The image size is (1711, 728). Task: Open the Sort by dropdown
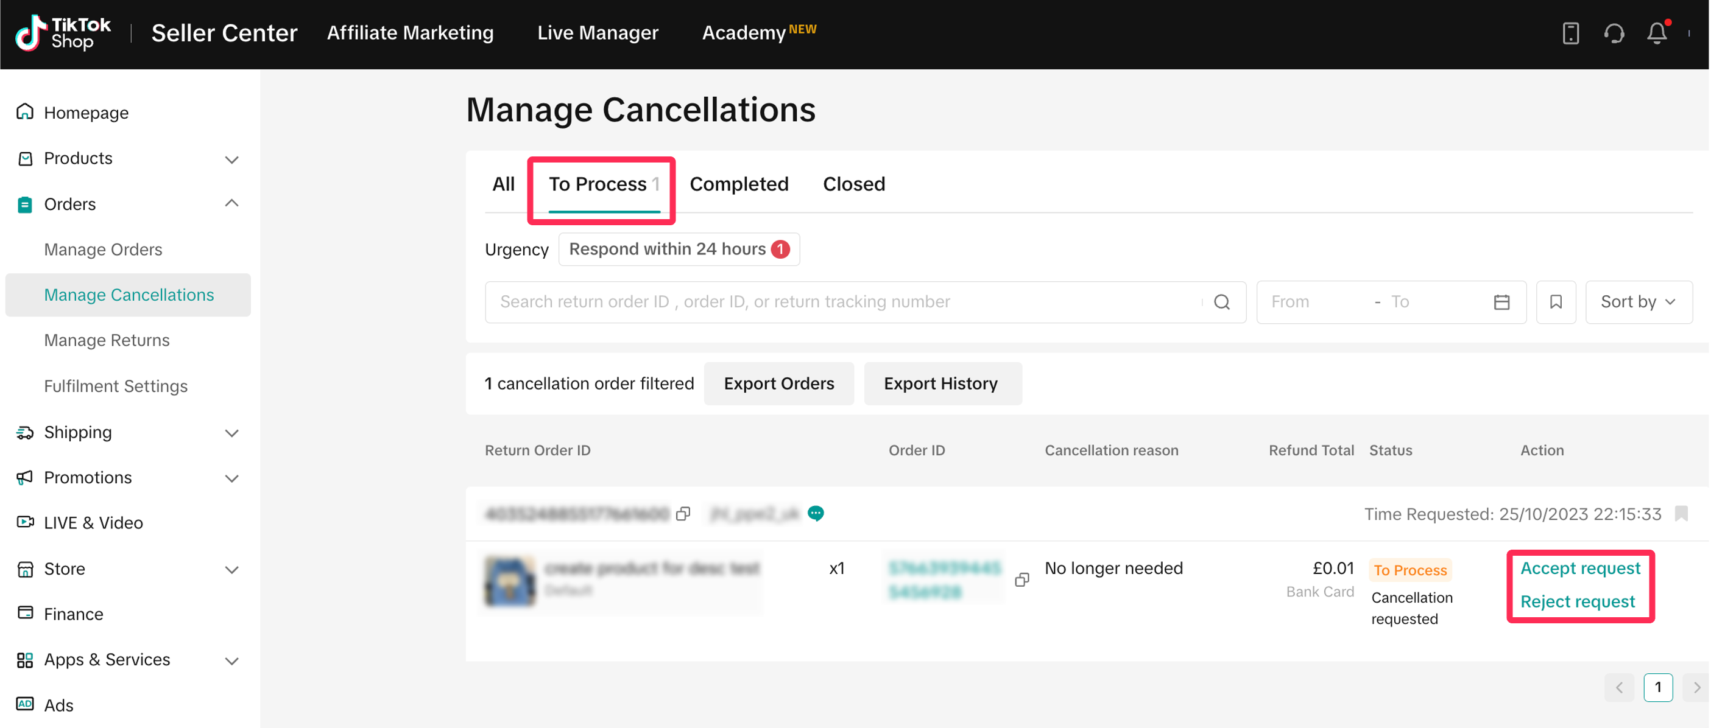(1638, 302)
